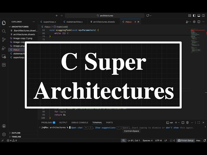Toggle the primary side bar
This screenshot has width=207, height=155.
194,15
